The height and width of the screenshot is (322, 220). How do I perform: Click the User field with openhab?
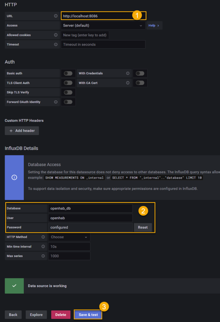(90, 218)
